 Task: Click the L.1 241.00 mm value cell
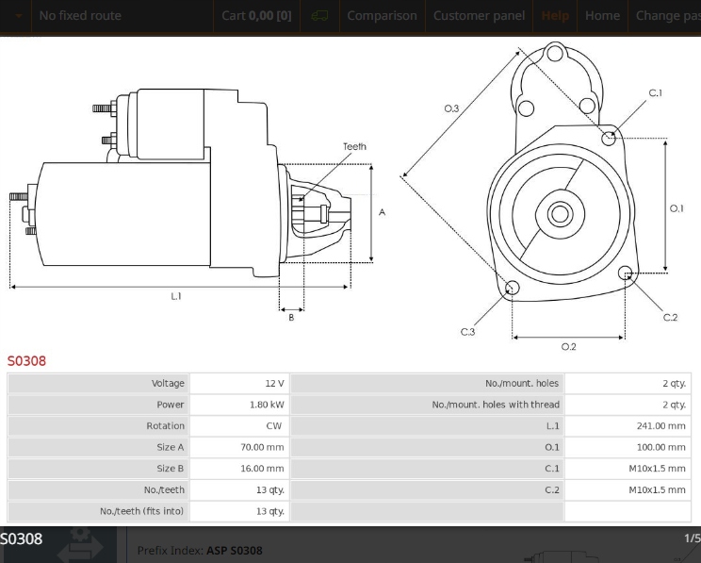[628, 425]
